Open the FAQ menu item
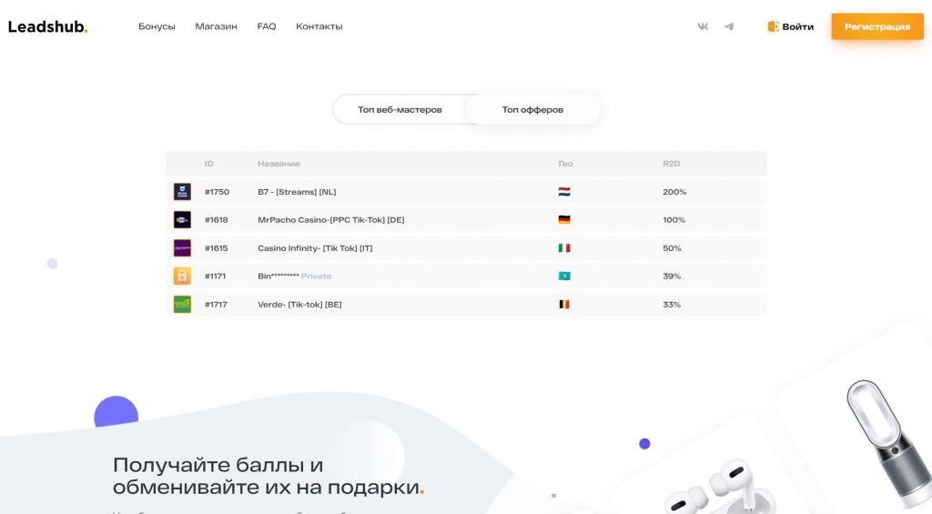 point(267,26)
